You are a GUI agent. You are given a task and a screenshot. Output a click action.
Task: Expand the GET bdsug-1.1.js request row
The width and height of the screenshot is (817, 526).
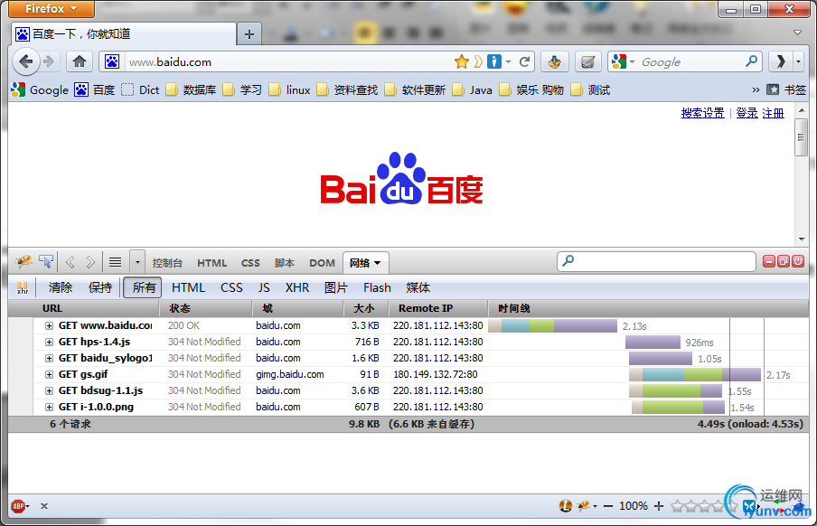(x=49, y=390)
